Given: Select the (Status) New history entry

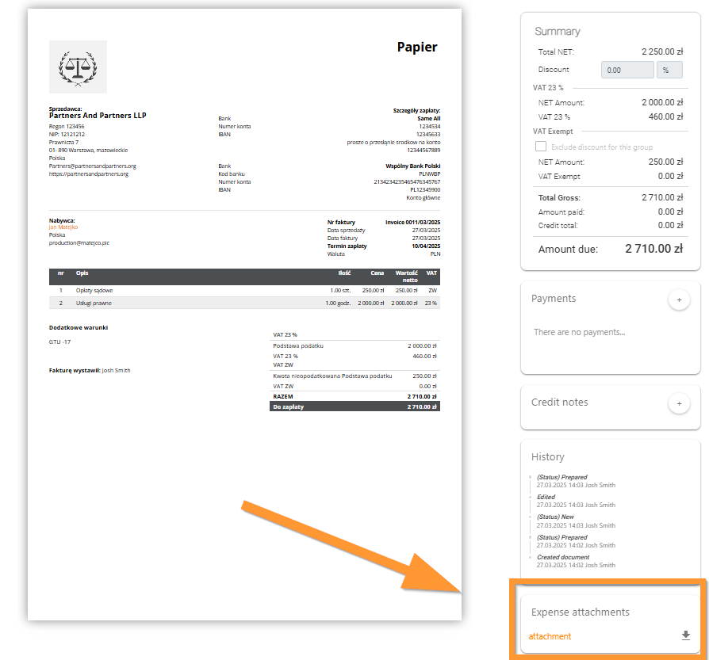Looking at the screenshot, I should tap(555, 517).
